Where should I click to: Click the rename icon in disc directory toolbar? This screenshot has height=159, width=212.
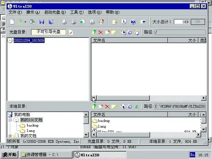114,32
